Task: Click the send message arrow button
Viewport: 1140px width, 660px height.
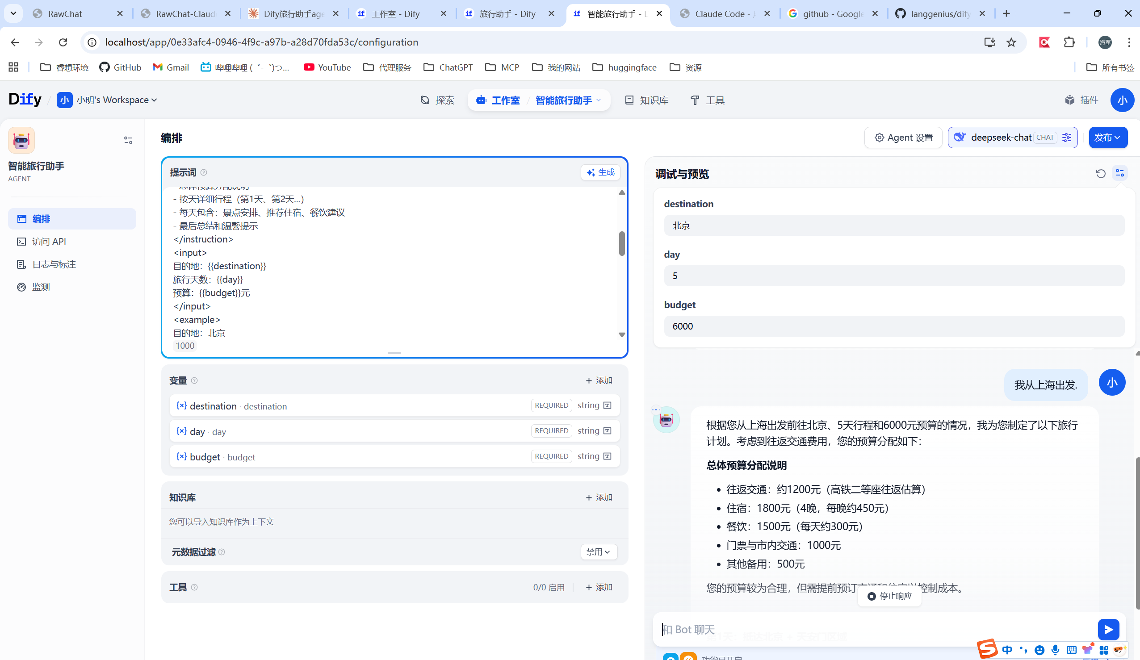Action: [x=1108, y=629]
